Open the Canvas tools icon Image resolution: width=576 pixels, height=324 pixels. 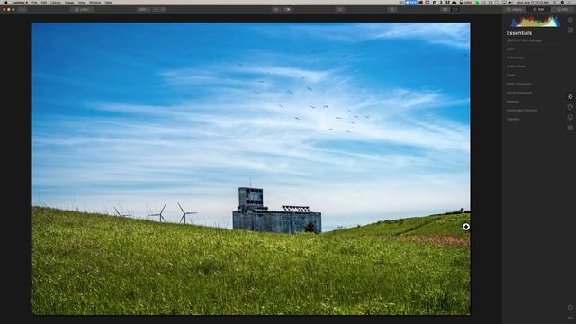tap(570, 30)
